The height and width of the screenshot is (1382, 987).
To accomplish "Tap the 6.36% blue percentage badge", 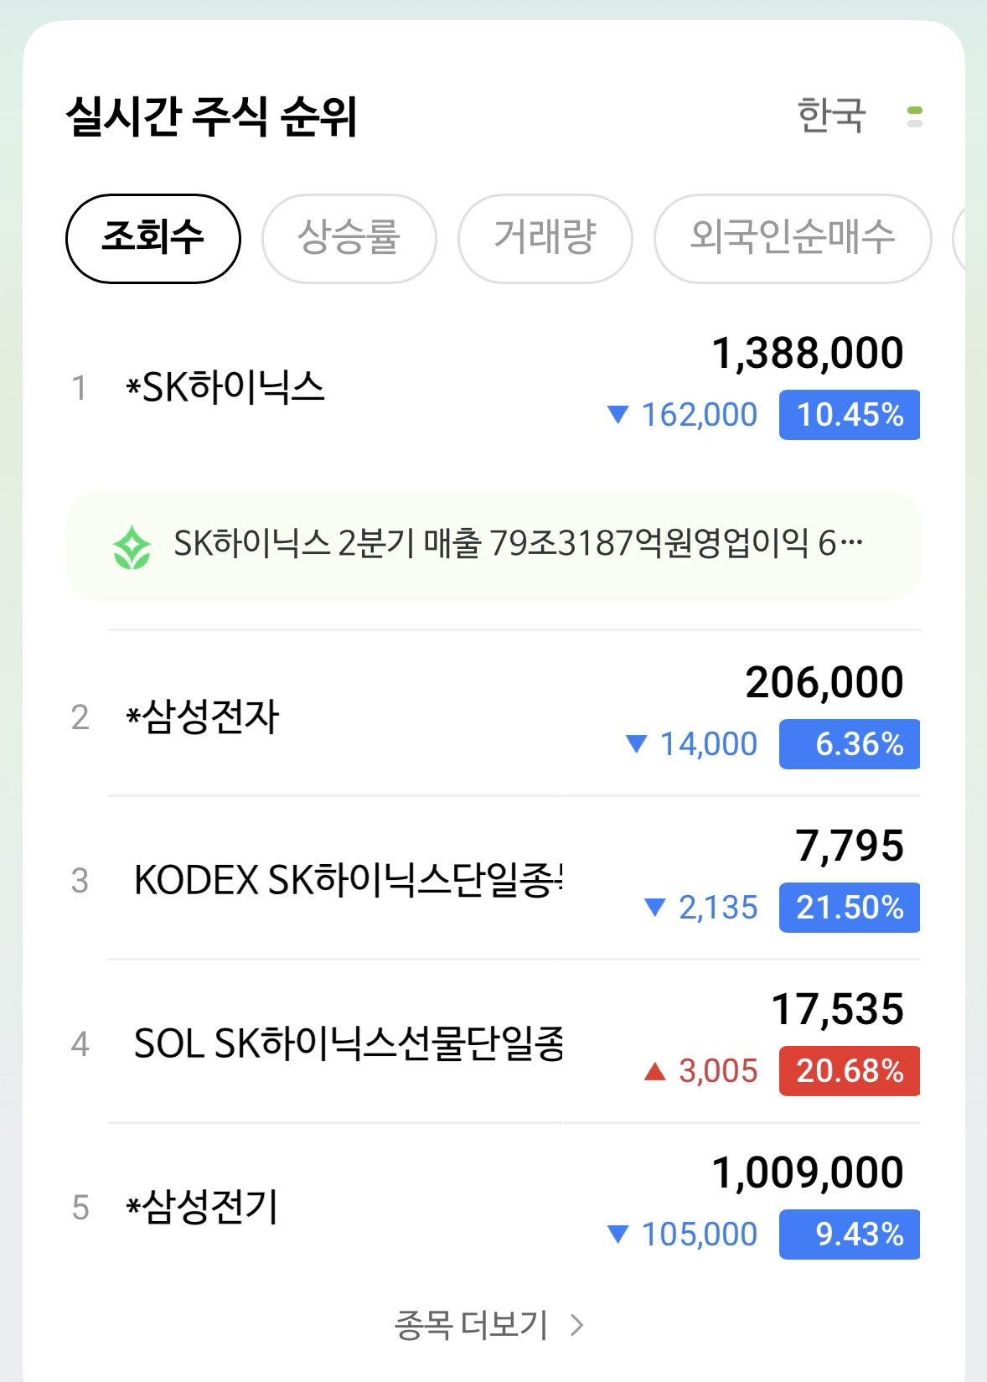I will point(850,744).
